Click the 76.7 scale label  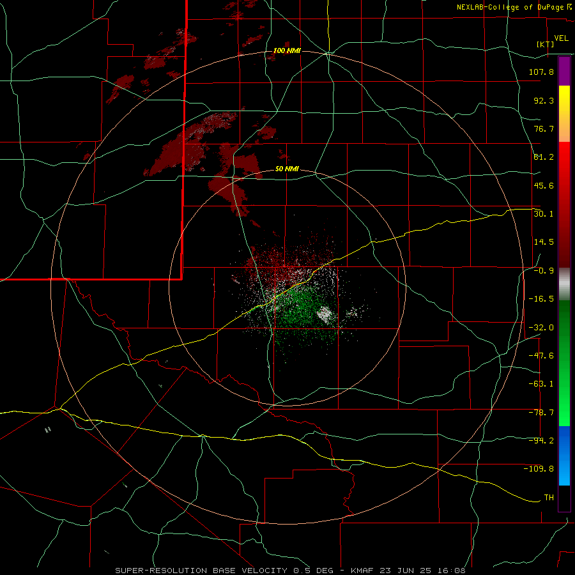[x=544, y=128]
